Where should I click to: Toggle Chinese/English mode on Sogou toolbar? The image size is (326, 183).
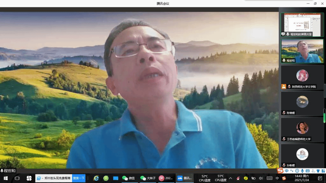287,171
